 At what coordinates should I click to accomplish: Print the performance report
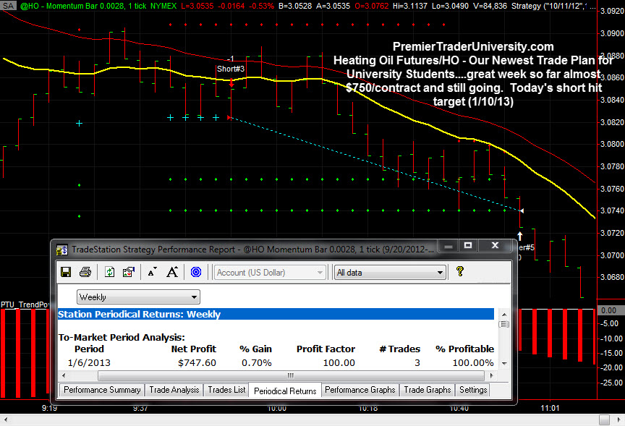click(x=85, y=272)
